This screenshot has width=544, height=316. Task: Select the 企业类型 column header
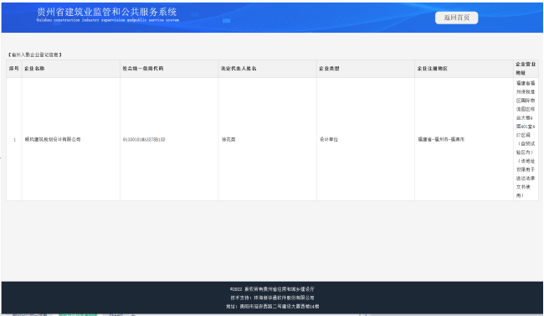[366, 69]
